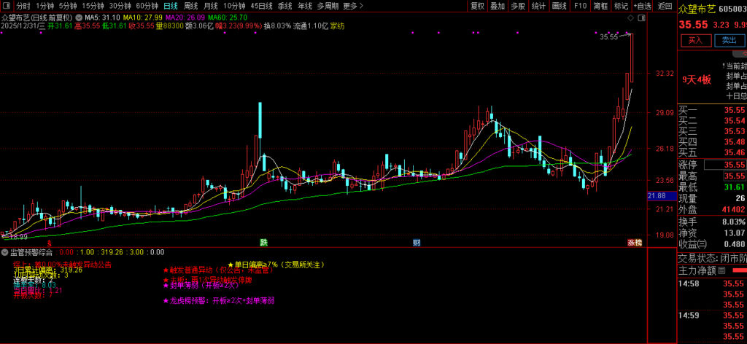This screenshot has width=747, height=344.
Task: Click the panel layout icon at top-left
Action: [7, 6]
